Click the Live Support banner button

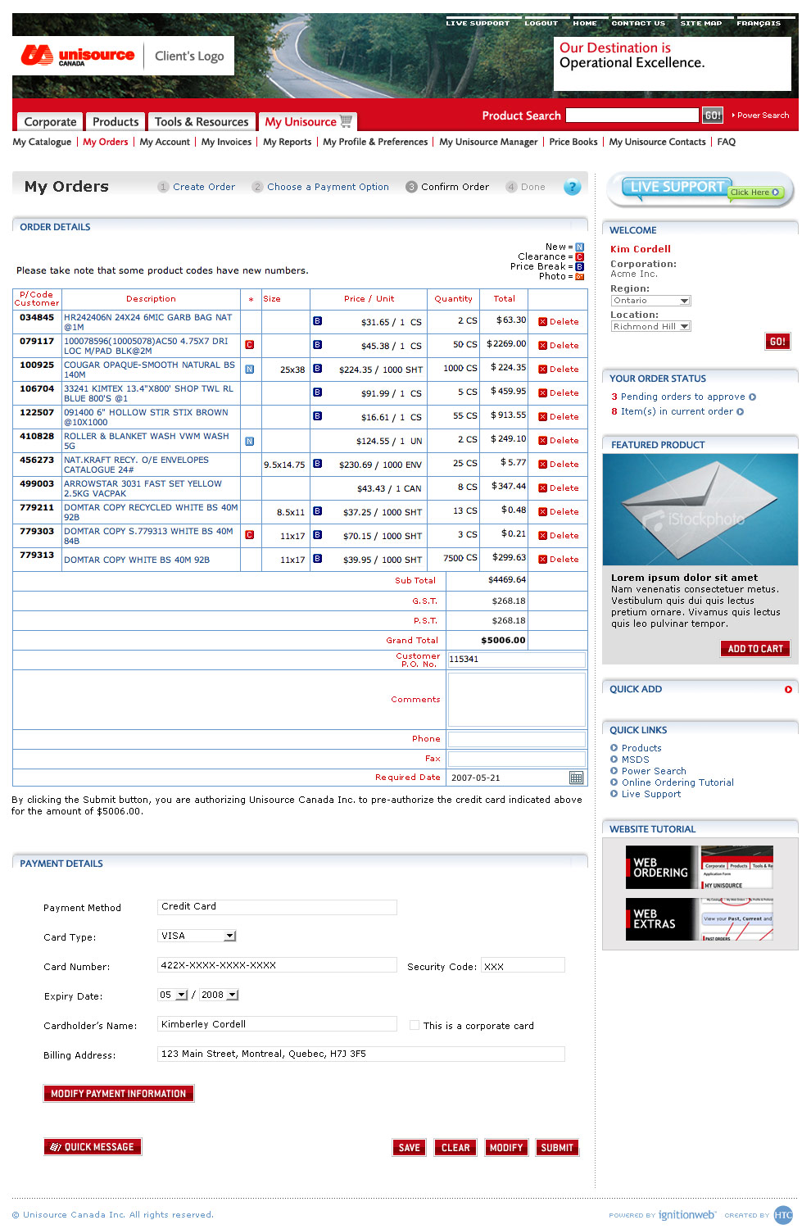[700, 189]
